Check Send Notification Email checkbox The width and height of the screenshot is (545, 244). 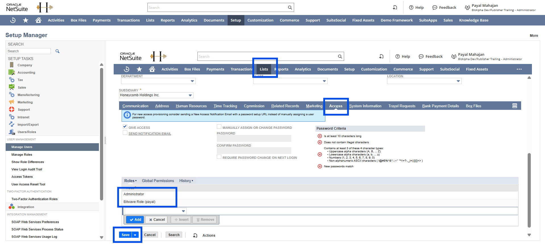125,132
